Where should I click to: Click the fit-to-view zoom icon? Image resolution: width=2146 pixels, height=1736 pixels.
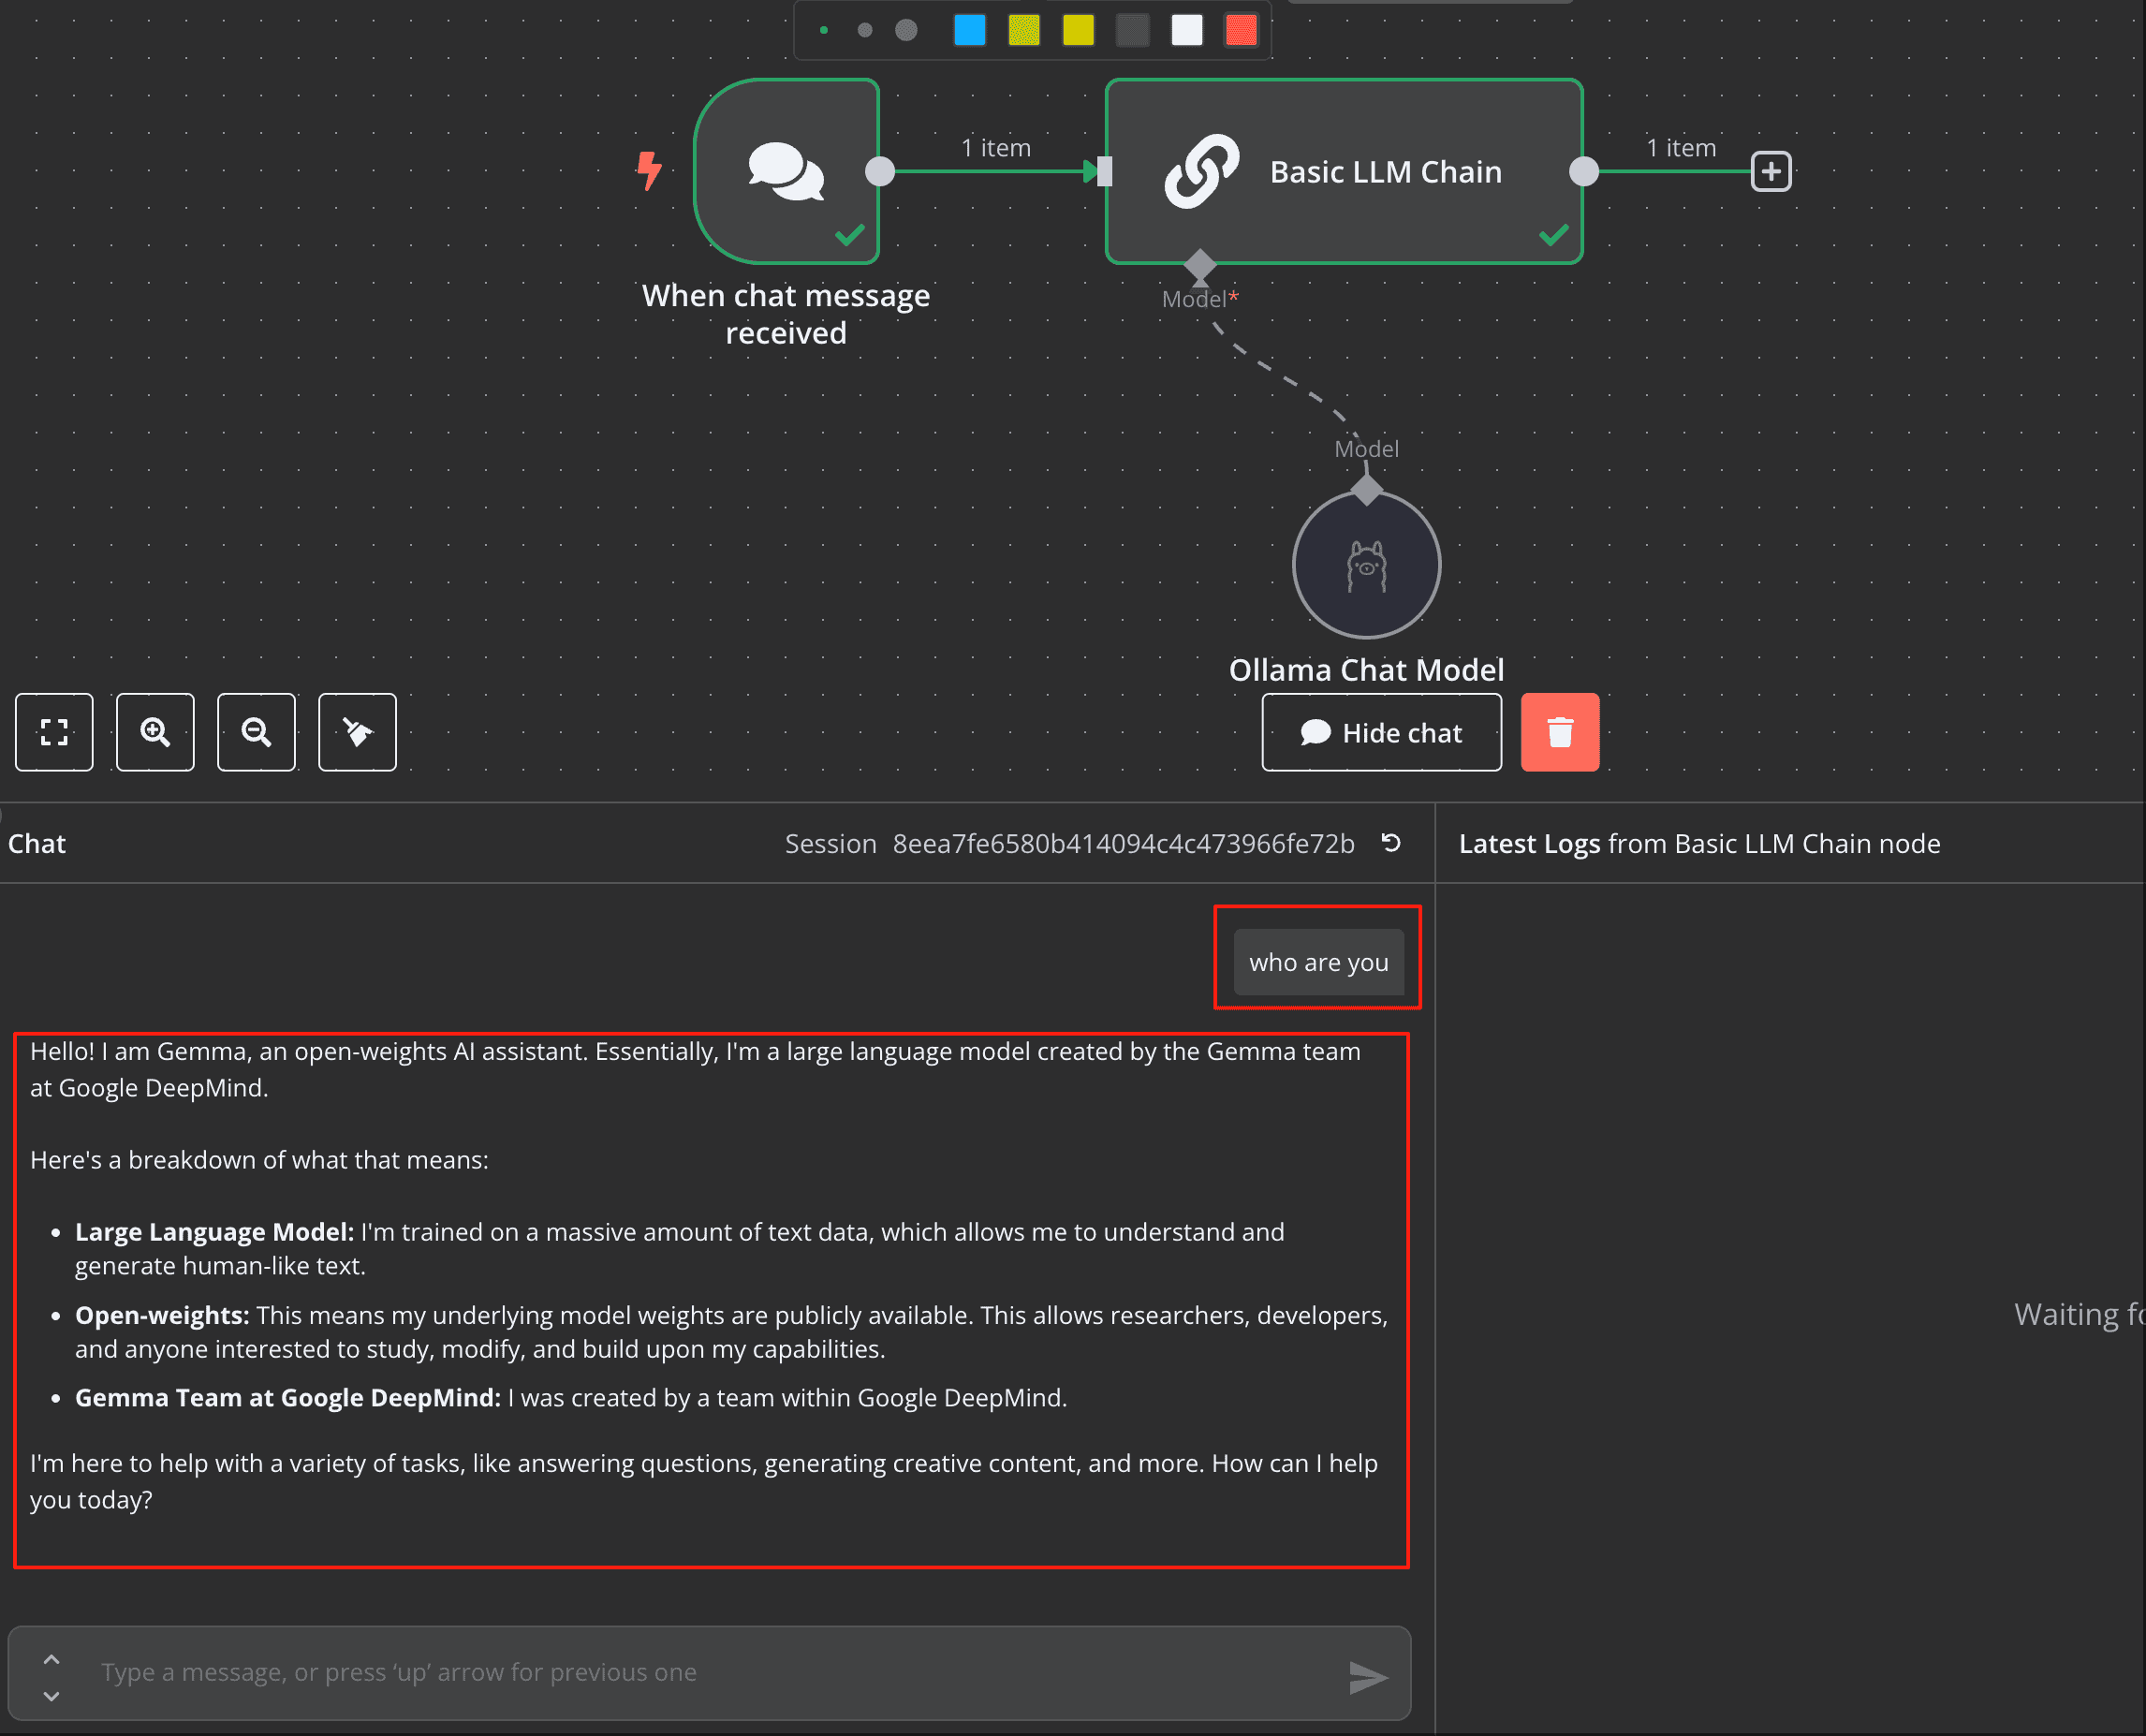54,732
